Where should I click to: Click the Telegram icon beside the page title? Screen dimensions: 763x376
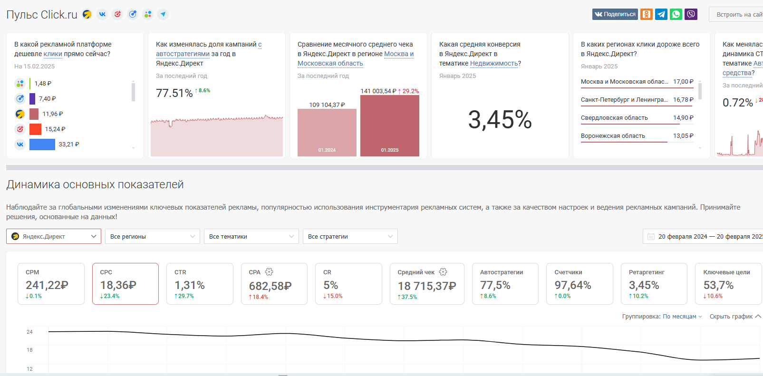pyautogui.click(x=163, y=14)
